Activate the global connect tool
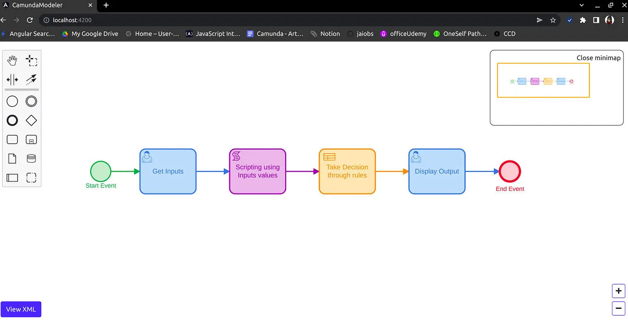Viewport: 628px width, 320px height. point(31,80)
